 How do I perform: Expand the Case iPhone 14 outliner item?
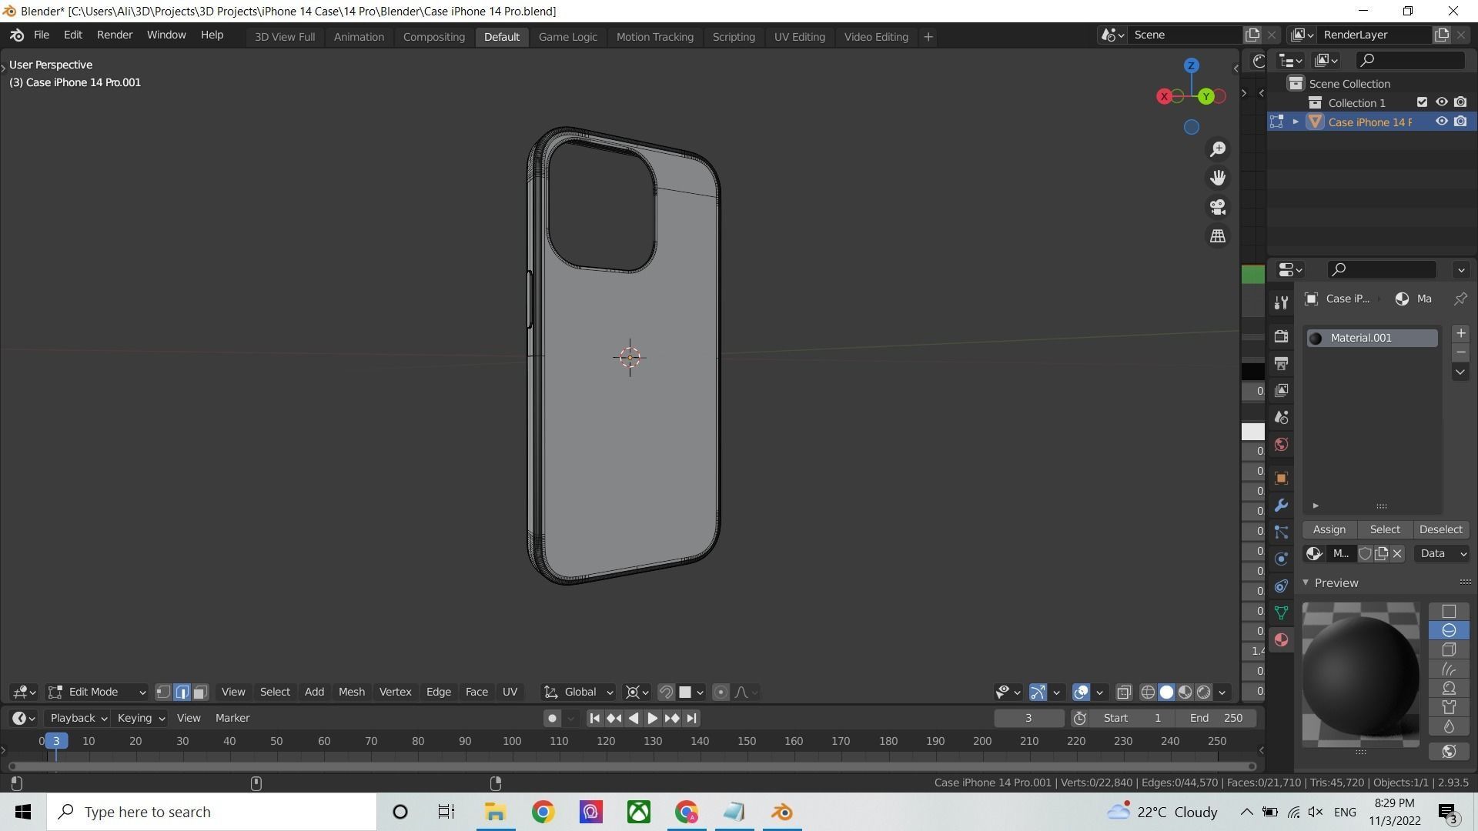(1296, 122)
